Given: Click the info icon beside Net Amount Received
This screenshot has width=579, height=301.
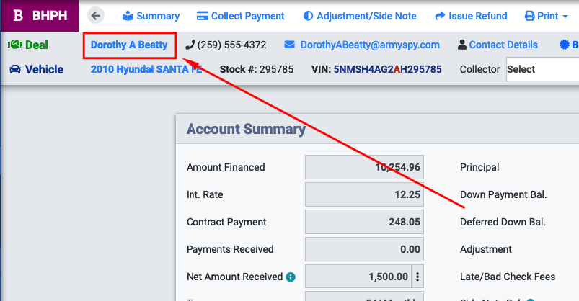Looking at the screenshot, I should [x=291, y=277].
